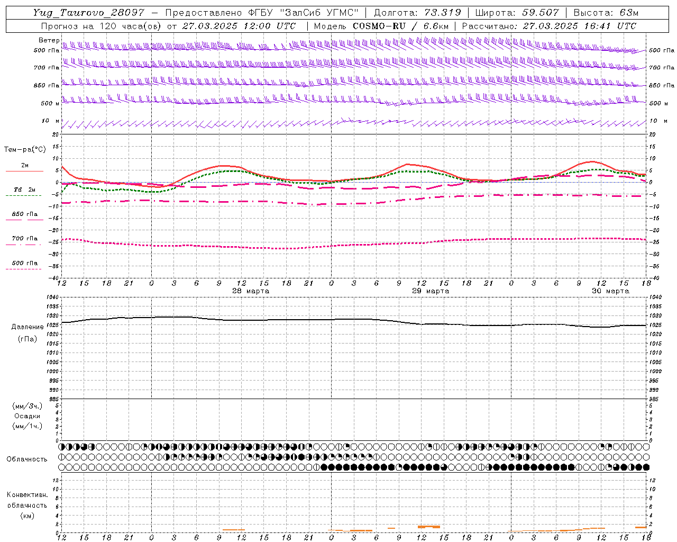
Task: Click the Облачность cloud cover label
Action: (x=27, y=459)
